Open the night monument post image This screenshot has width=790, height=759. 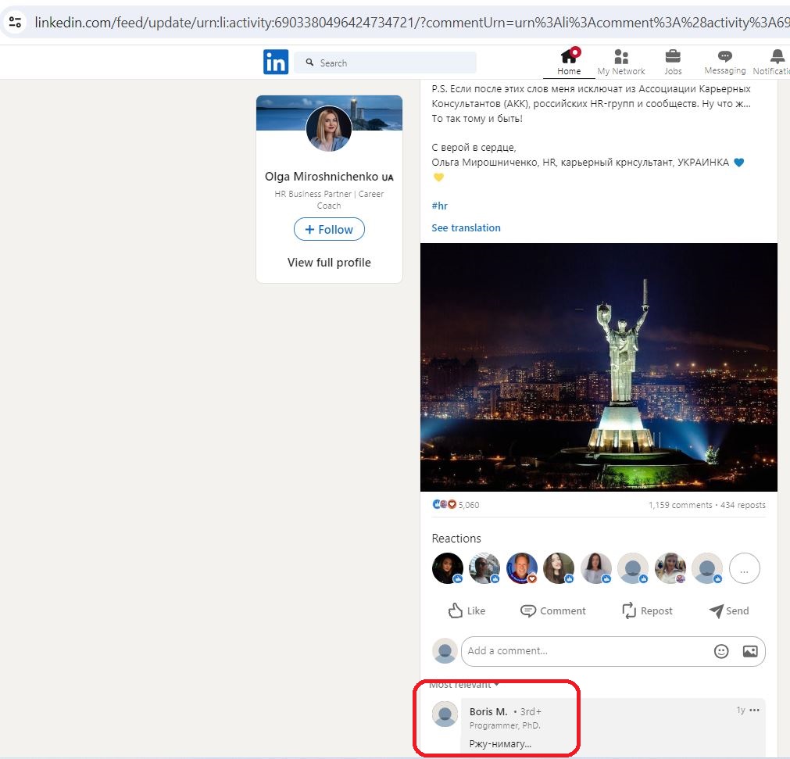coord(599,367)
